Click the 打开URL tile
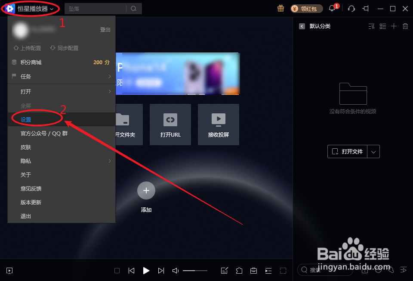 click(x=170, y=124)
